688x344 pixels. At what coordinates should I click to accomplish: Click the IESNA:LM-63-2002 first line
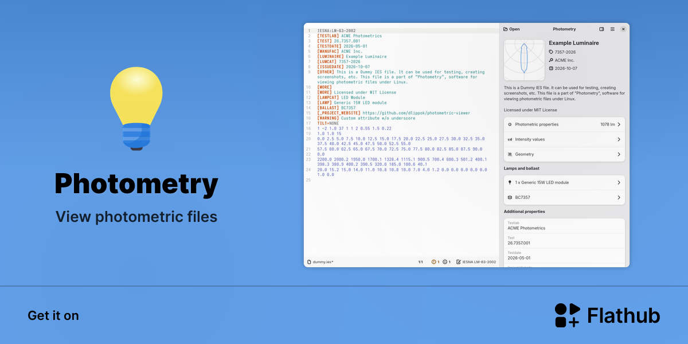pyautogui.click(x=337, y=31)
